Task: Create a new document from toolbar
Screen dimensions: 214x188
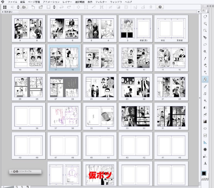Action: tap(33, 7)
